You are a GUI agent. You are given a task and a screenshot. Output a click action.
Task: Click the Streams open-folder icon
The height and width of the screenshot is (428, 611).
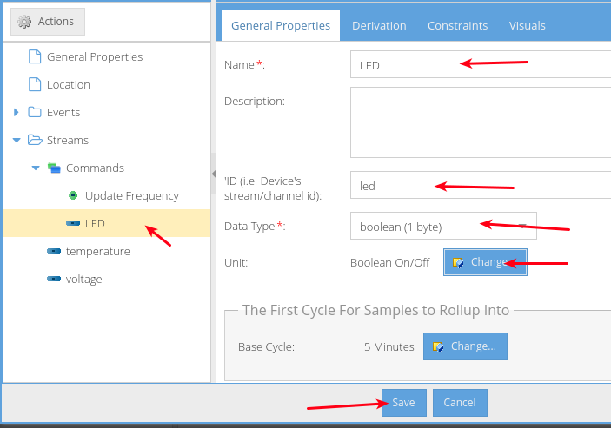(x=35, y=141)
